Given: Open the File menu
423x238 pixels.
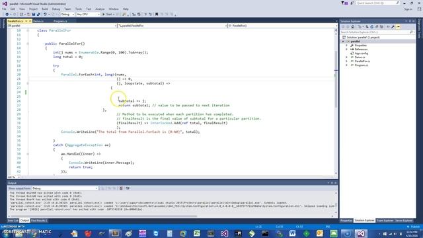Looking at the screenshot, I should (x=4, y=9).
